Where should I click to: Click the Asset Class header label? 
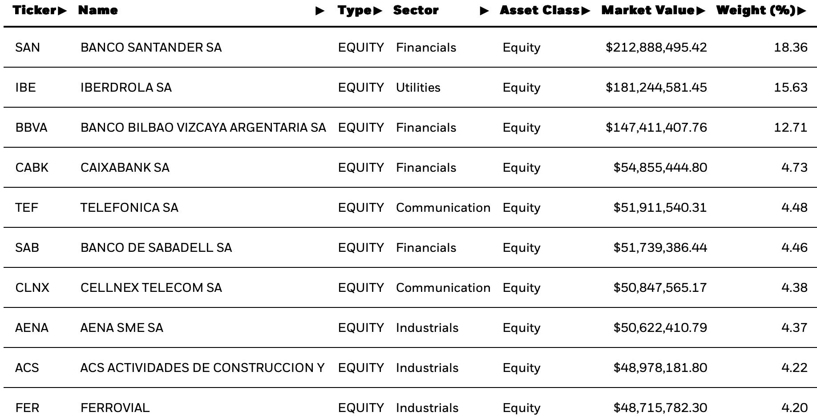[540, 10]
